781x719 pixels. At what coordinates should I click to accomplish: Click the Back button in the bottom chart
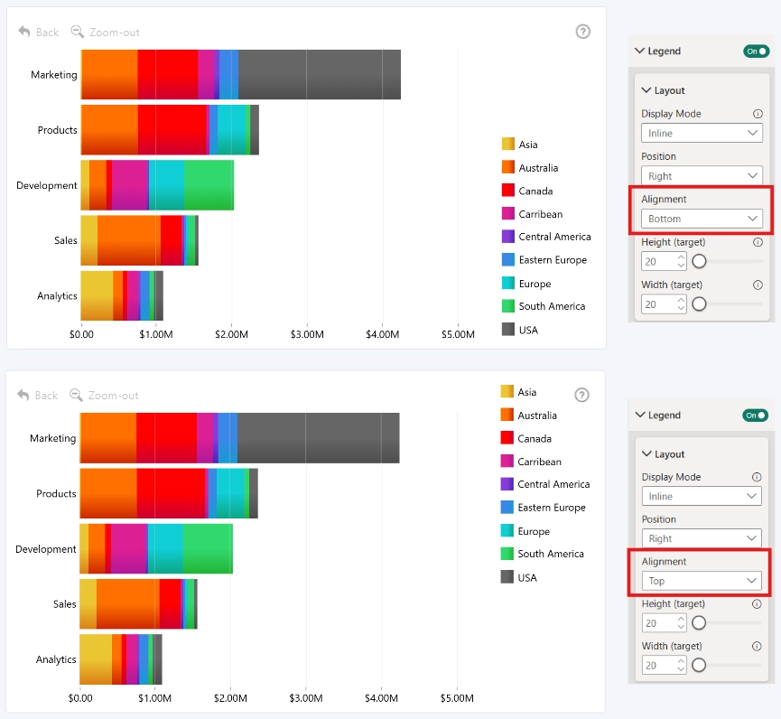coord(37,395)
